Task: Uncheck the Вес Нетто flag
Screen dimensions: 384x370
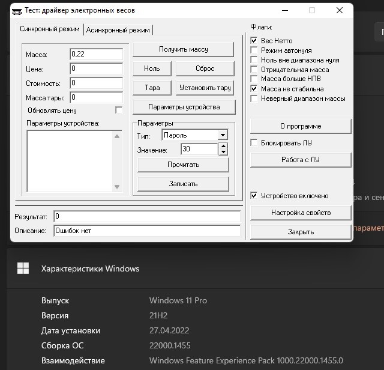Action: [x=254, y=41]
